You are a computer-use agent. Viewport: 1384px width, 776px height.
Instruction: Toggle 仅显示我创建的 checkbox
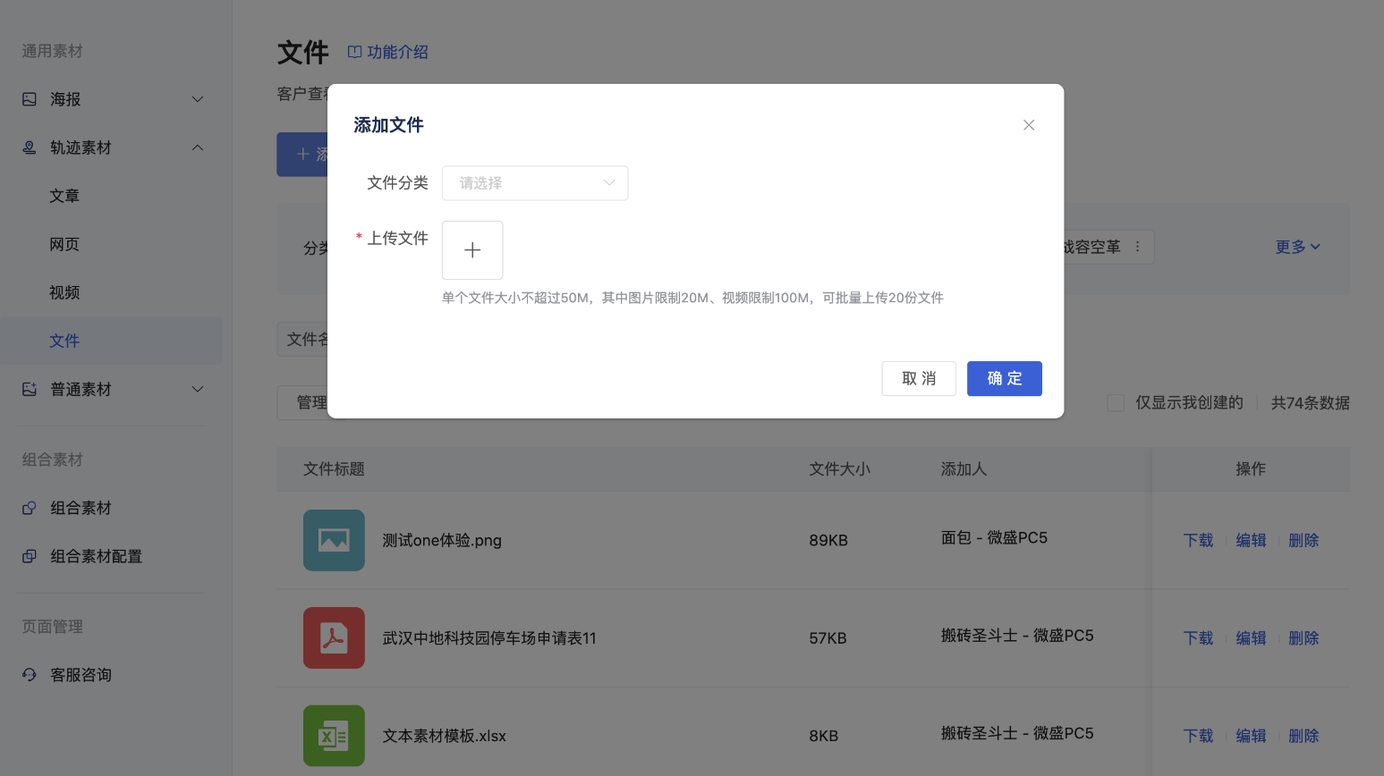click(x=1116, y=403)
